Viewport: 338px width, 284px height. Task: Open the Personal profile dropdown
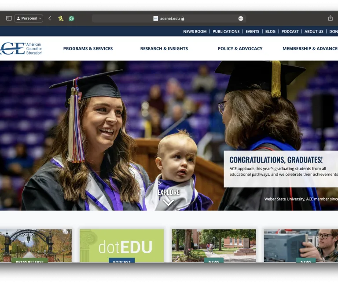pos(29,18)
